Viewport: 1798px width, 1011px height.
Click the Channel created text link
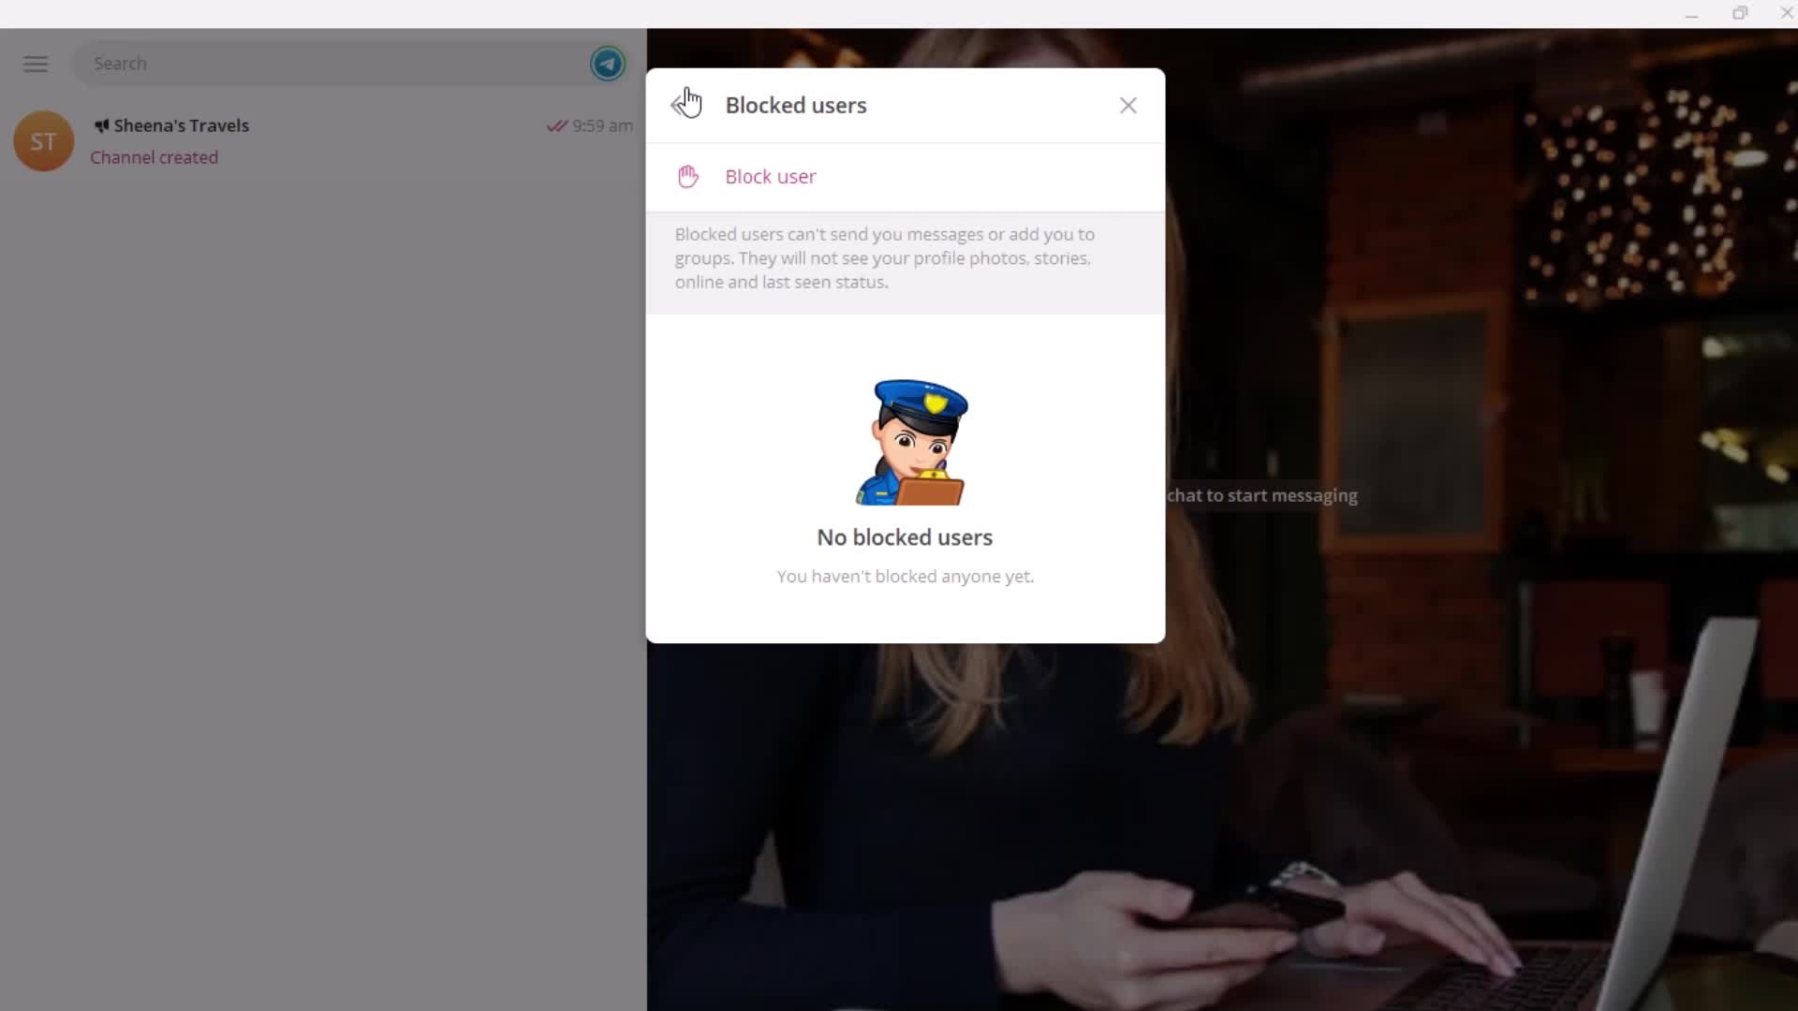click(x=155, y=156)
